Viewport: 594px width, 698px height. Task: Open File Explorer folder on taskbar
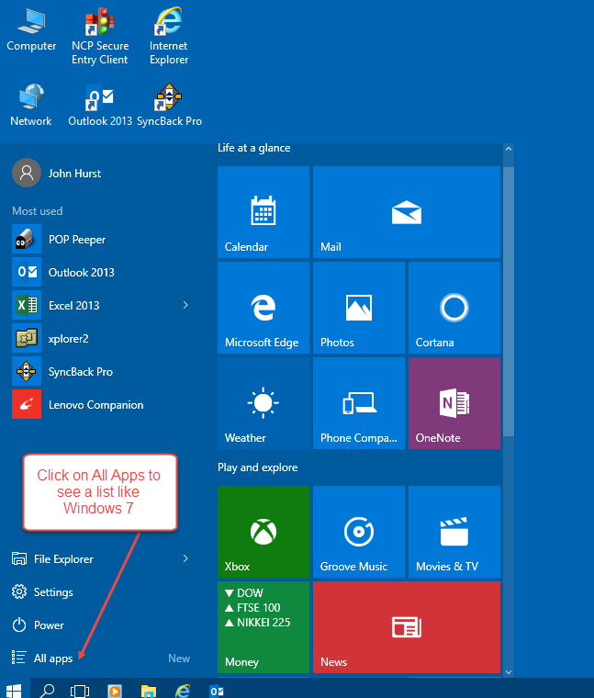149,690
